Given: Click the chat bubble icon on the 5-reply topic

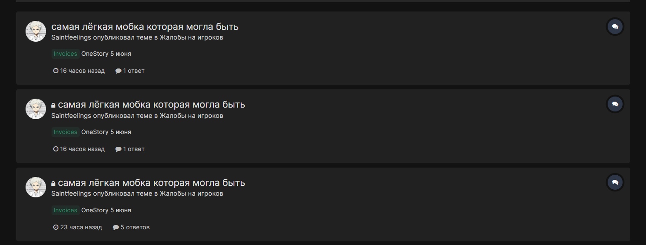Looking at the screenshot, I should click(615, 182).
